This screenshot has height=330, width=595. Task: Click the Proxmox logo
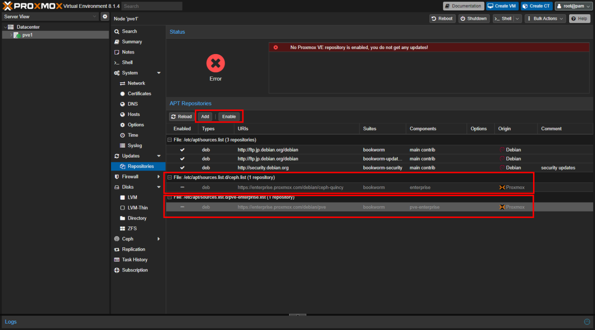(x=33, y=6)
